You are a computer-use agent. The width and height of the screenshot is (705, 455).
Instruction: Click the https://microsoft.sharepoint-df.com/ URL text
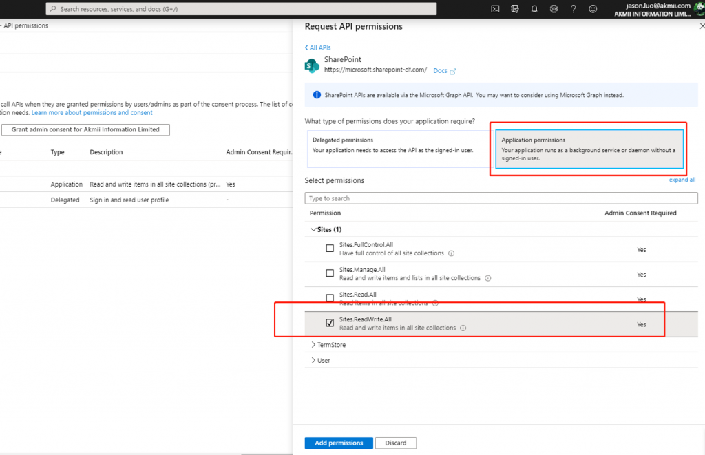[375, 70]
